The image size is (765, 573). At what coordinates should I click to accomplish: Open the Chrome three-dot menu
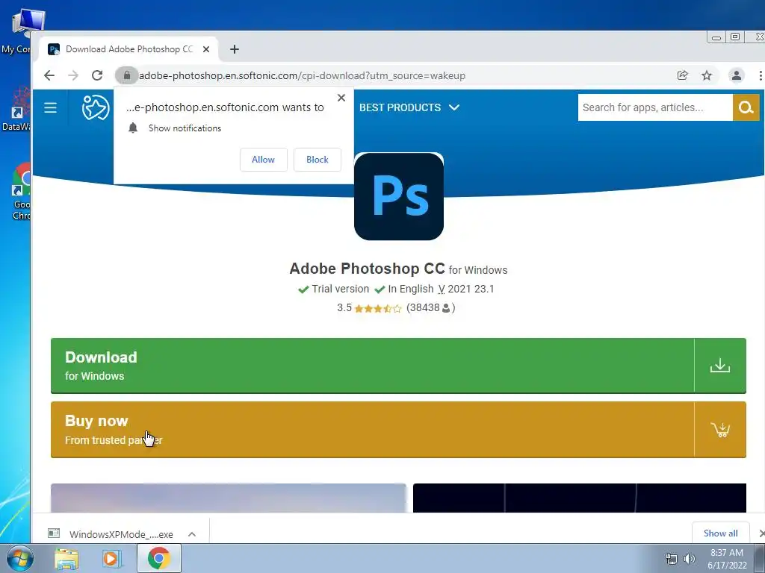[760, 75]
